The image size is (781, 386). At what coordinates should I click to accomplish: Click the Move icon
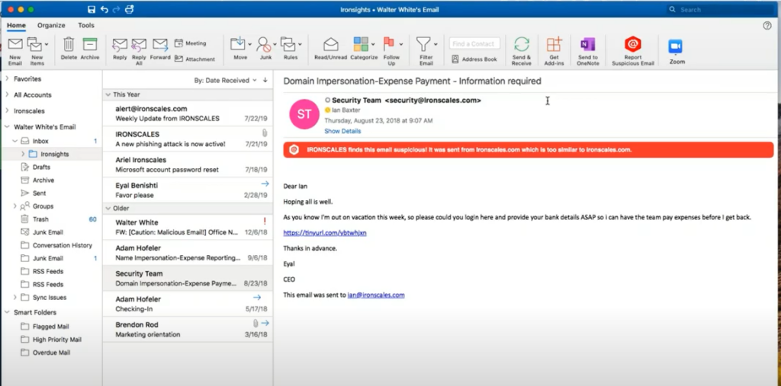pos(238,44)
